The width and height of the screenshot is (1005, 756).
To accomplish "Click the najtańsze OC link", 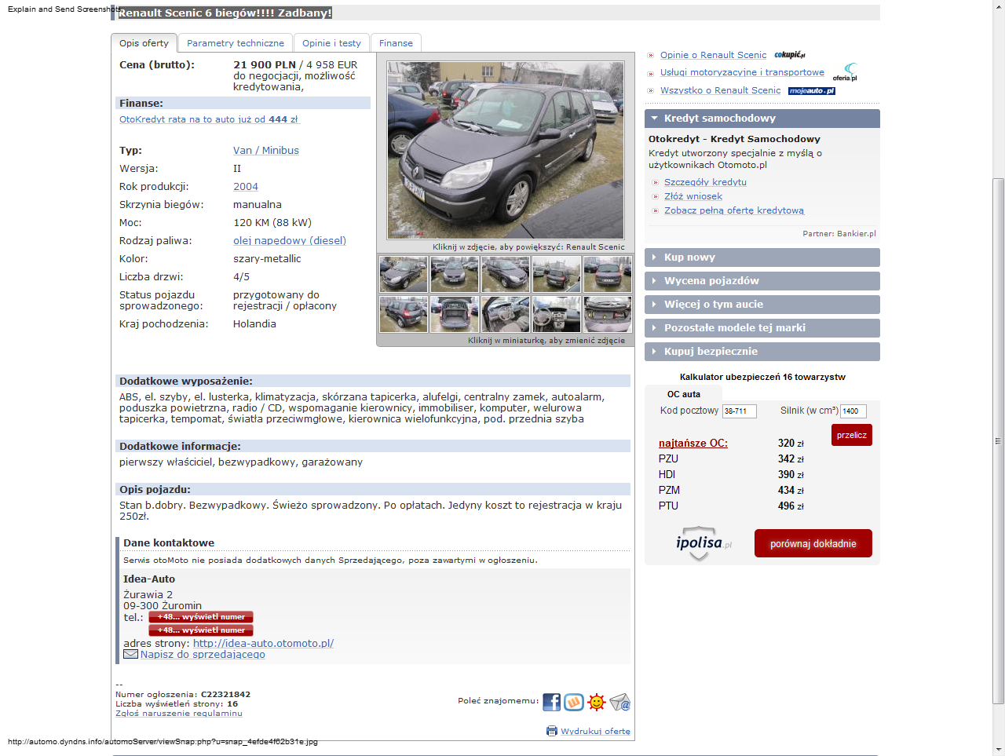I will pyautogui.click(x=693, y=443).
